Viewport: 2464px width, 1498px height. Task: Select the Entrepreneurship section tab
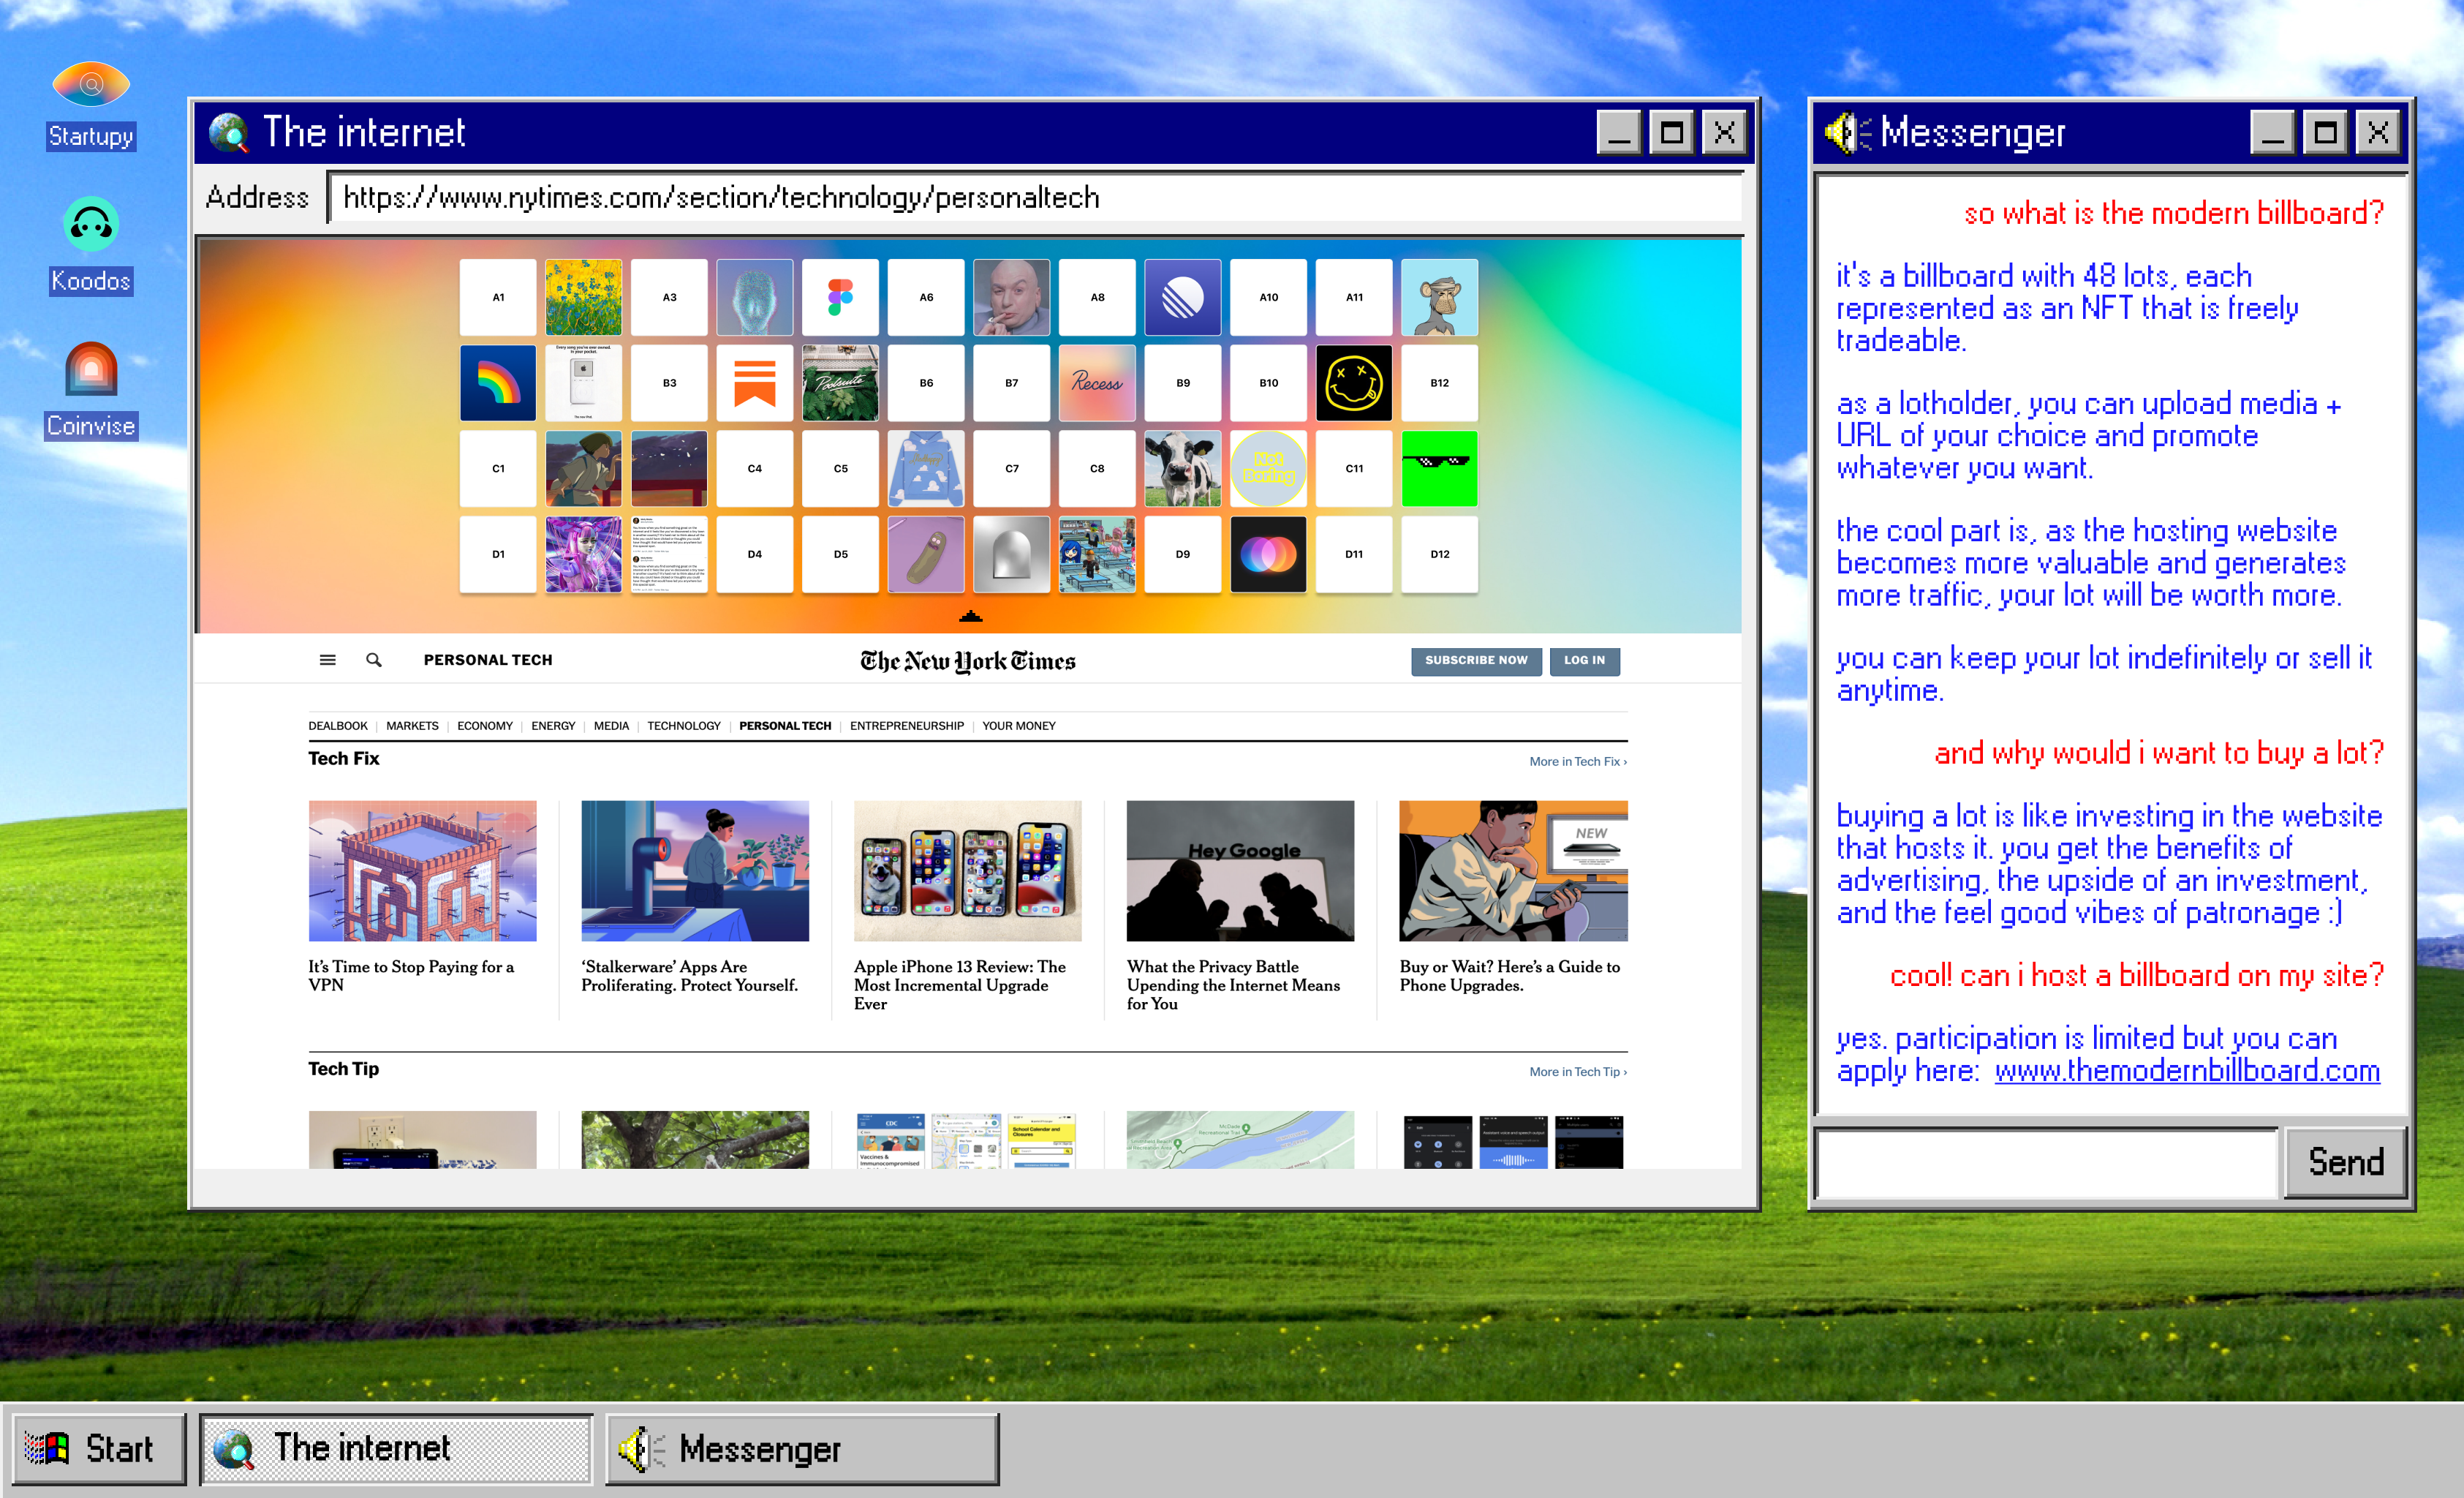(906, 726)
